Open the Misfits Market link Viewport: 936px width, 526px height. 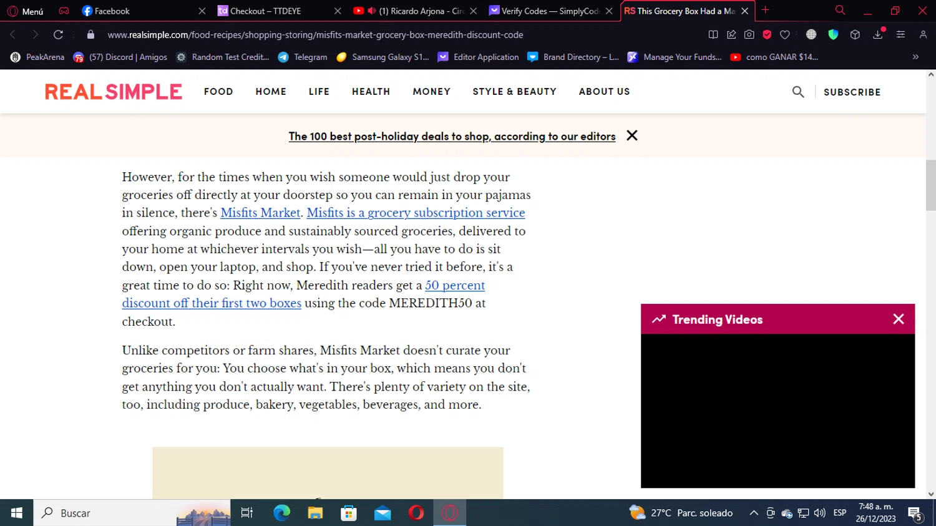click(260, 213)
